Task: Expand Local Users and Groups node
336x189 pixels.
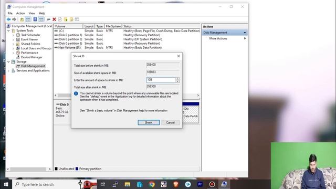Action: pyautogui.click(x=13, y=48)
